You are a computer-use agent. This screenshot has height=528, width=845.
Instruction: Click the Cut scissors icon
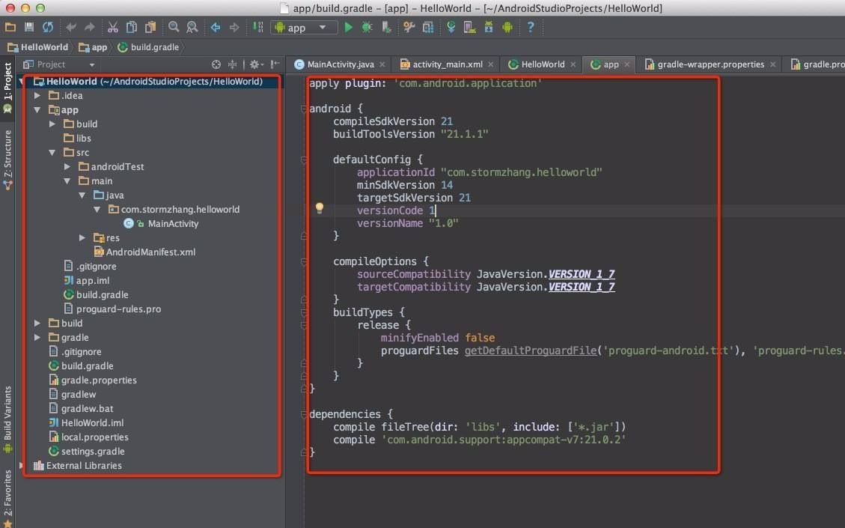pyautogui.click(x=112, y=27)
